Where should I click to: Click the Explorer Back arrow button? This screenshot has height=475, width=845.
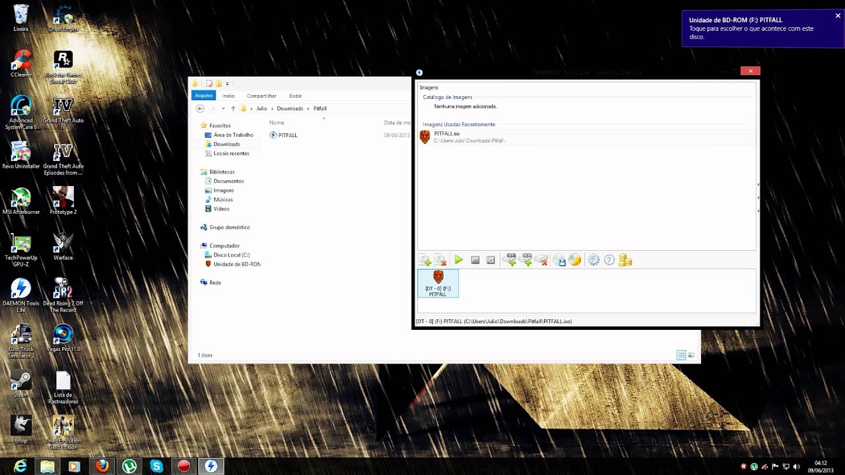(200, 108)
